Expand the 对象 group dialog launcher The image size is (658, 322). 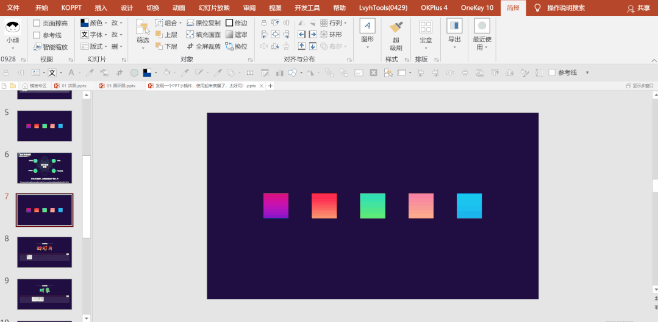click(251, 60)
